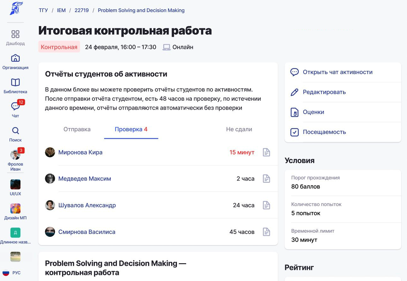Open Chat with 12 unread messages
This screenshot has height=281, width=407.
point(15,107)
